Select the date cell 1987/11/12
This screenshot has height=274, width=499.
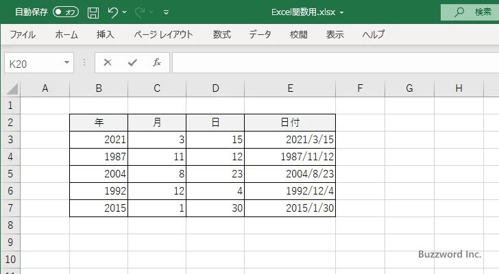tap(290, 157)
